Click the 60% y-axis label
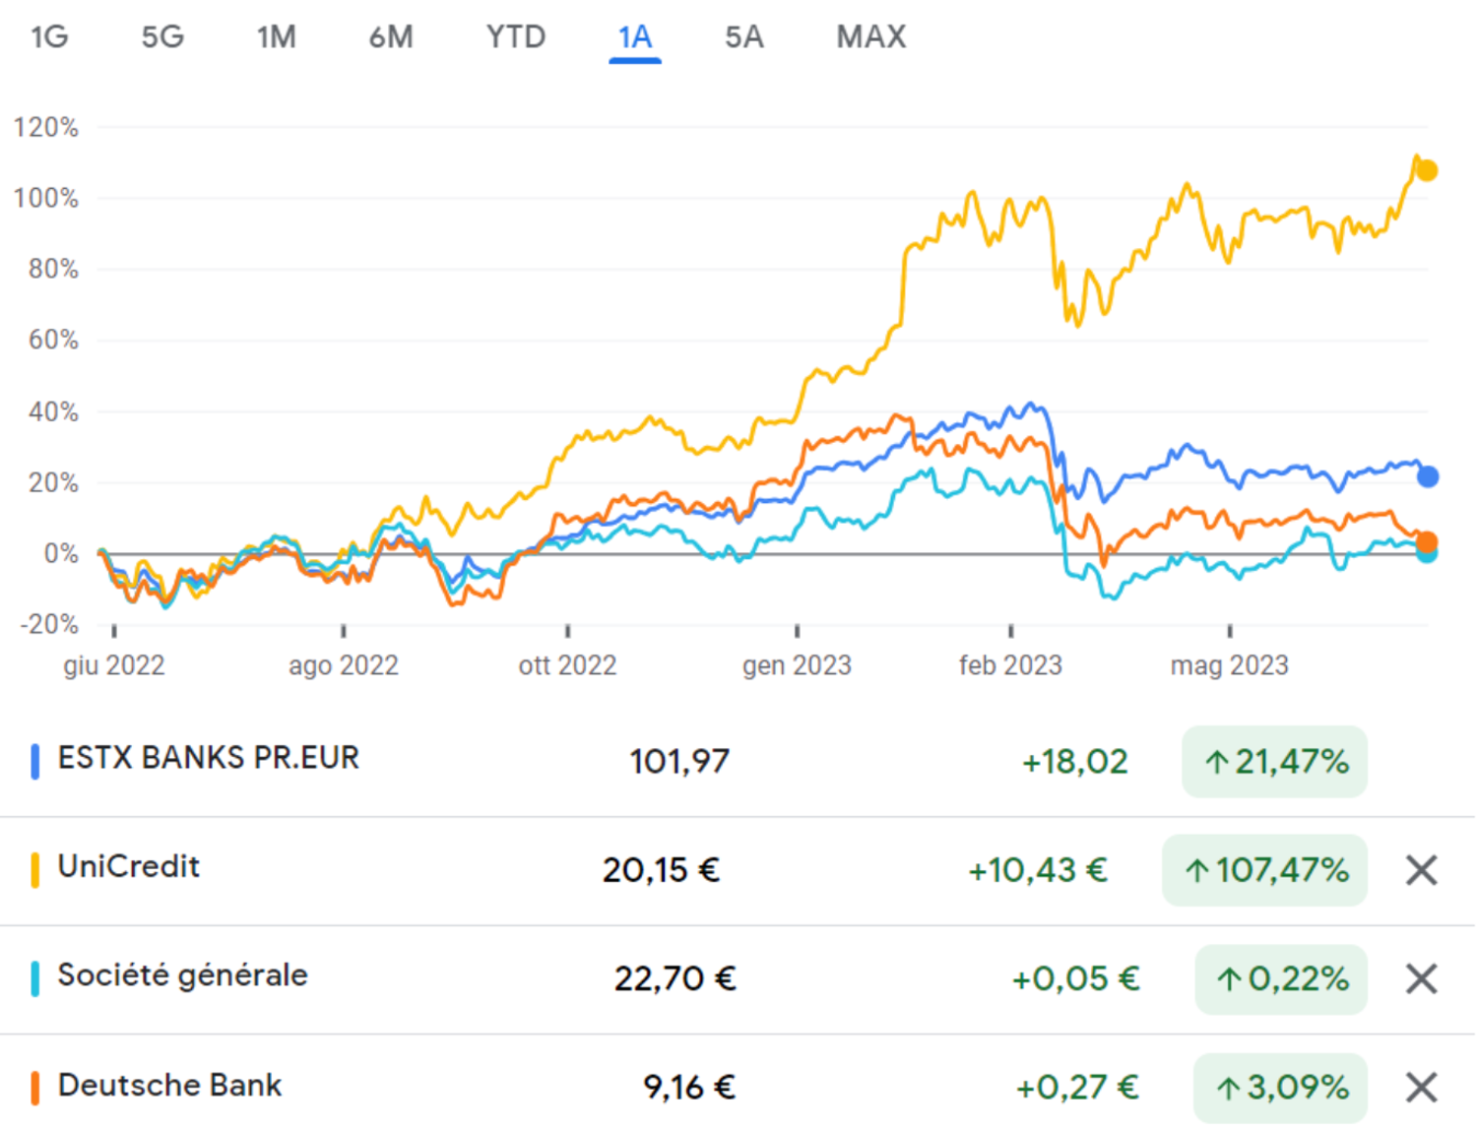Viewport: 1477px width, 1130px height. (53, 340)
